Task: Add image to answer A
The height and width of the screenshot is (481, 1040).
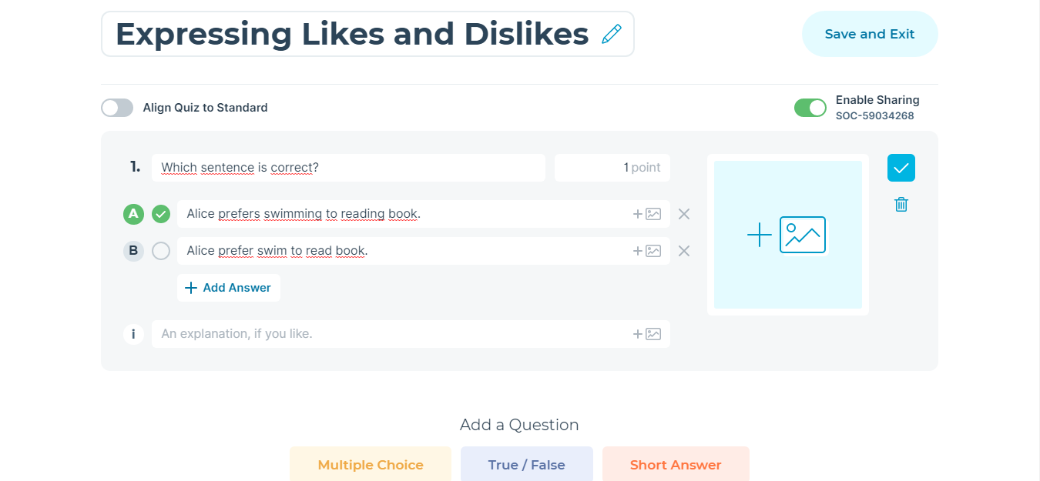Action: pyautogui.click(x=647, y=214)
